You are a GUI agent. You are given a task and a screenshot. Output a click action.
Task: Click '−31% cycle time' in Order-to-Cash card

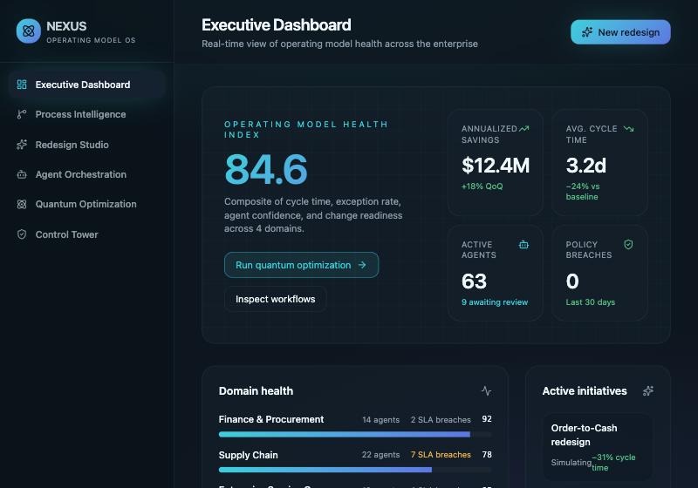tap(613, 462)
